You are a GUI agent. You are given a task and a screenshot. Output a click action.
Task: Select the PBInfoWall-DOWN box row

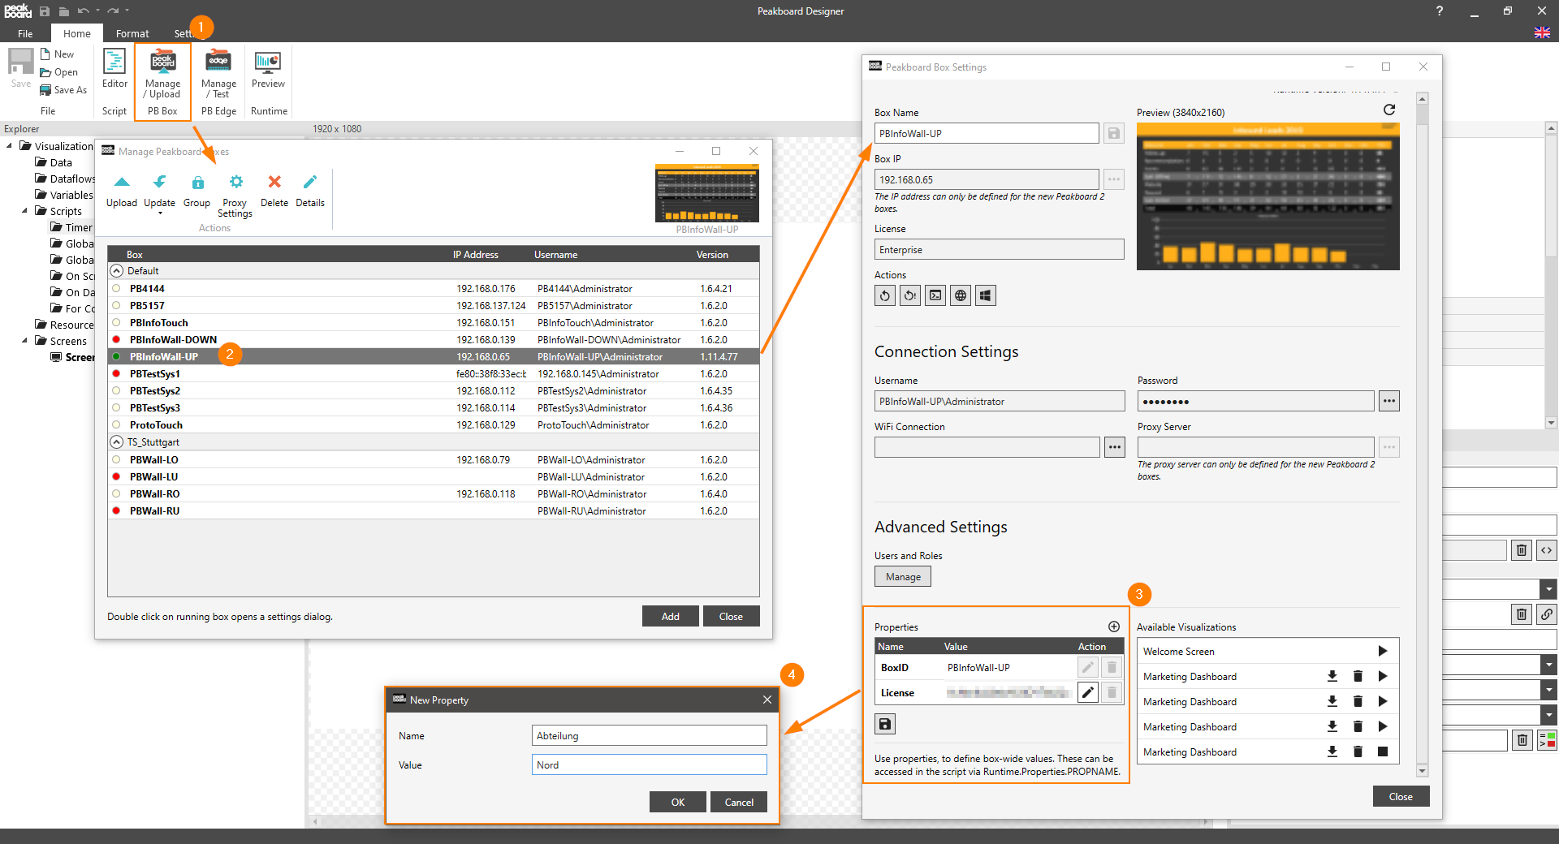click(434, 339)
